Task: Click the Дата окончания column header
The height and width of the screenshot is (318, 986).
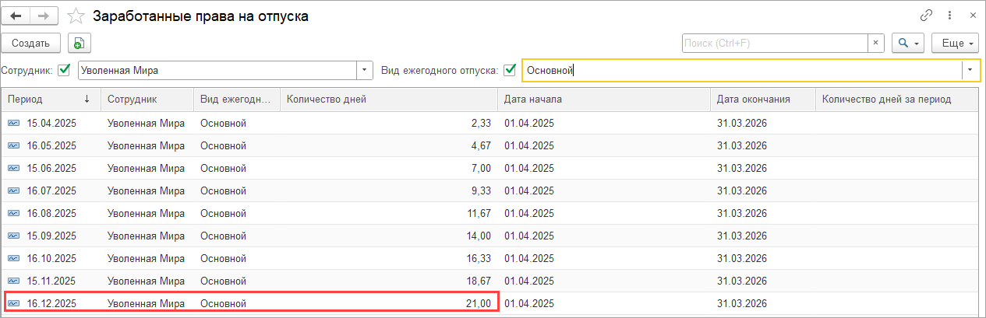Action: click(754, 100)
